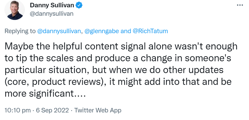This screenshot has height=120, width=249.
Task: Click the 6 Sep 2022 date
Action: click(52, 110)
